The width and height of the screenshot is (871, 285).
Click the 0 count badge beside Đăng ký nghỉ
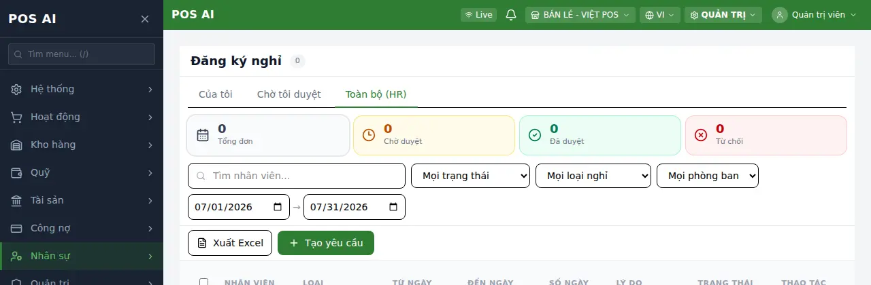coord(297,61)
